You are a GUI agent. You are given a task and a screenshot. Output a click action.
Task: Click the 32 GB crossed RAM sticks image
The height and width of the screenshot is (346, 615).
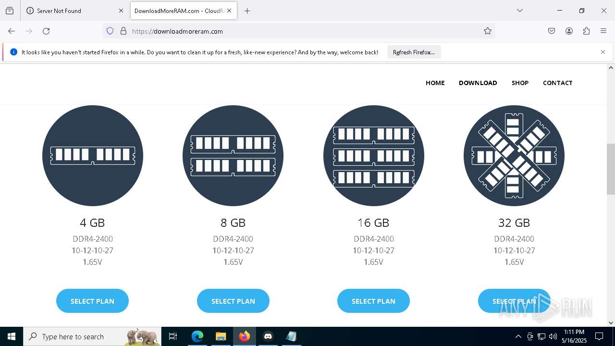coord(514,156)
